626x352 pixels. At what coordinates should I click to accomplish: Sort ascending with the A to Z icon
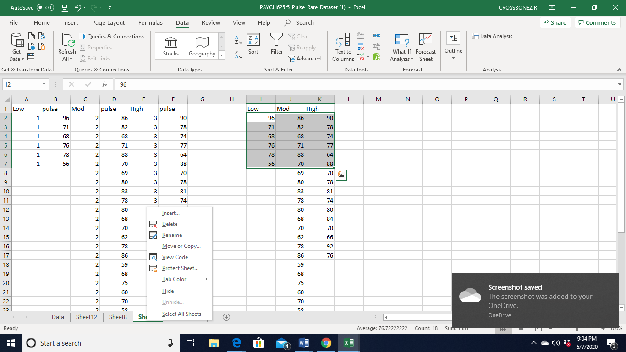(239, 40)
